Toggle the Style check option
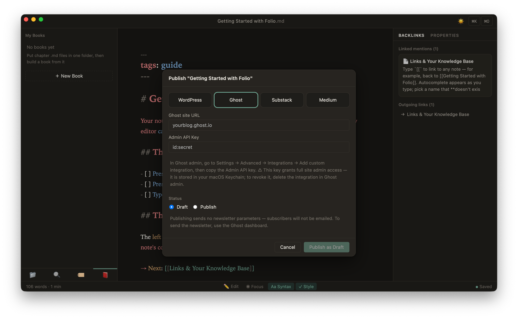 [306, 287]
